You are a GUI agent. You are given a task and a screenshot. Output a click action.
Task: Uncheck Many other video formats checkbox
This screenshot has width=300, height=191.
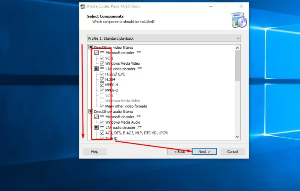[102, 106]
